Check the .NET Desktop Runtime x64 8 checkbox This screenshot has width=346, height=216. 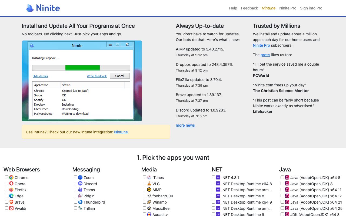click(213, 183)
